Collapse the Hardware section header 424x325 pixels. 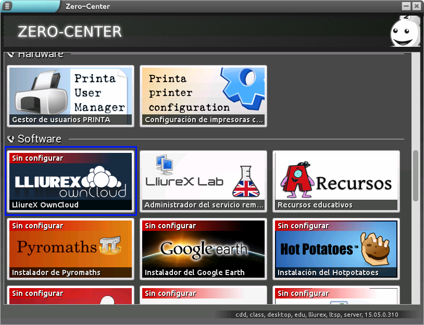(x=11, y=54)
